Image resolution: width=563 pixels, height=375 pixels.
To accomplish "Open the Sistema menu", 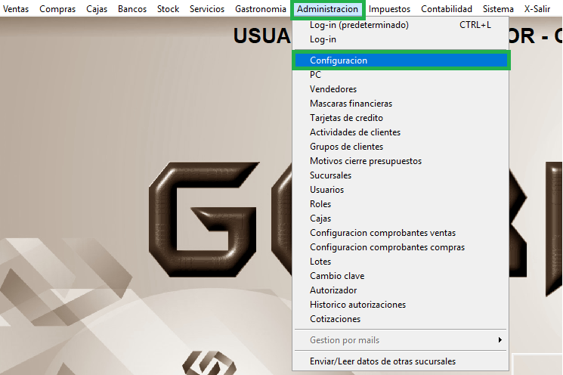I will (x=498, y=8).
